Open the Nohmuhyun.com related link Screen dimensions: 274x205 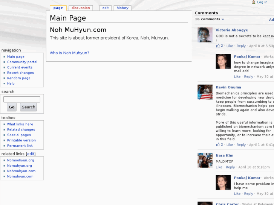click(x=21, y=171)
